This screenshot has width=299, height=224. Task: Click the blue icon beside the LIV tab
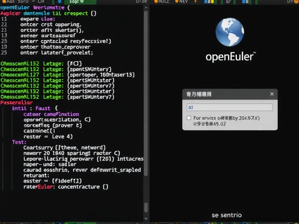coord(59,2)
